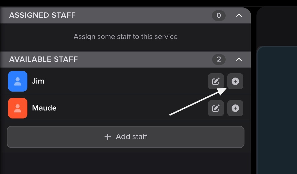Collapse the Assigned Staff section
Screen dimensions: 297x174
[x=239, y=15]
